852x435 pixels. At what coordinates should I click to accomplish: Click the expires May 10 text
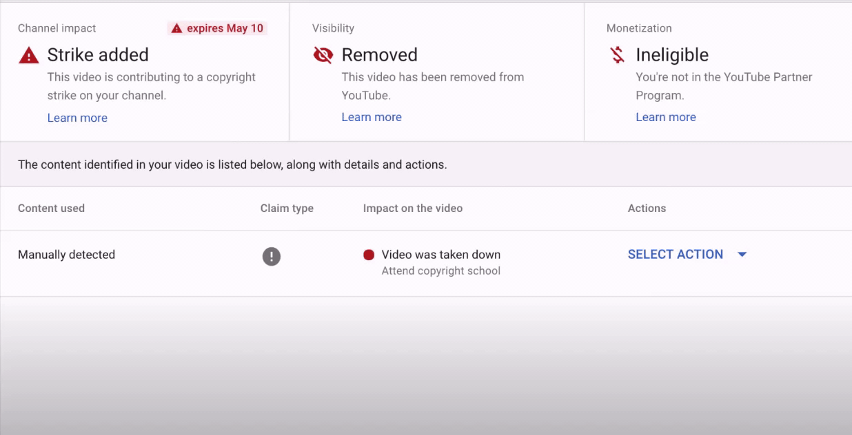pos(225,28)
